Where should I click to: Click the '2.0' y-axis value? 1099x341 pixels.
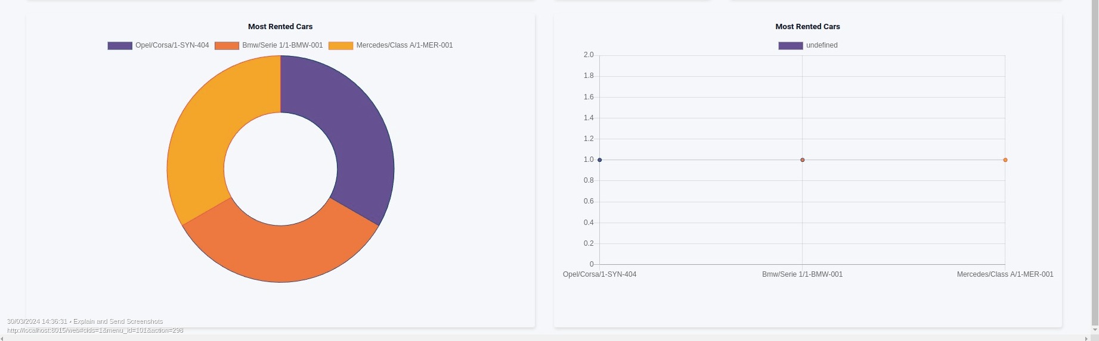coord(589,55)
